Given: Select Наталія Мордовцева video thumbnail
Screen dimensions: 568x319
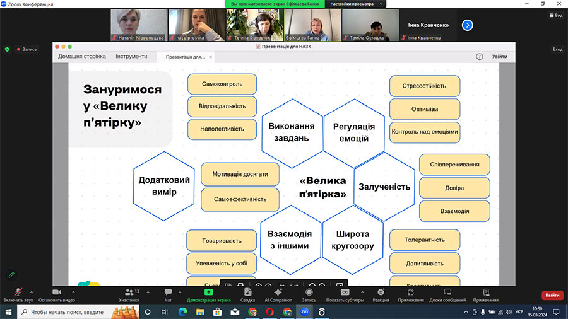Looking at the screenshot, I should (139, 25).
